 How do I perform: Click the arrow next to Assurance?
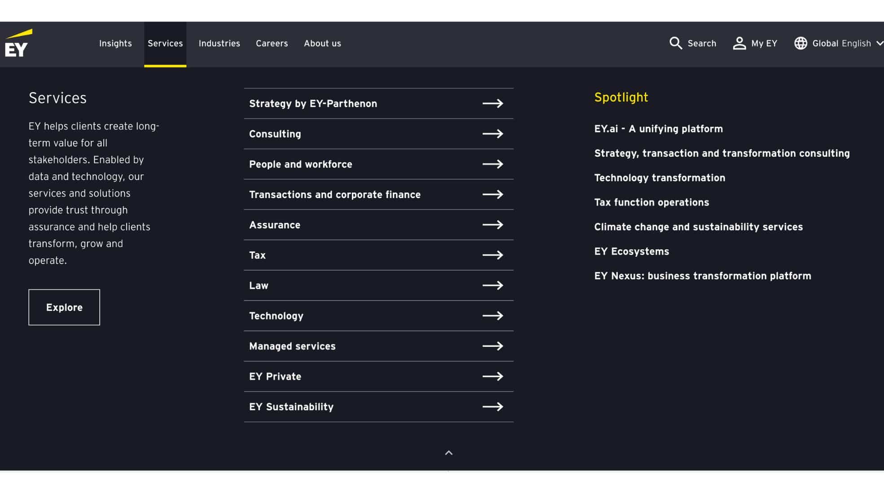tap(493, 225)
